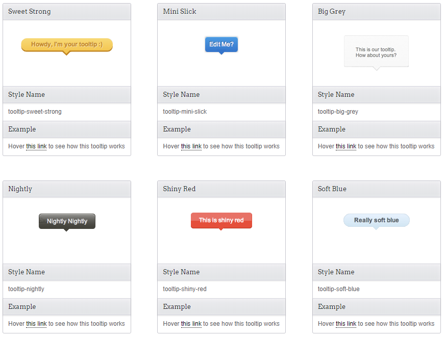The height and width of the screenshot is (337, 445).
Task: Click the 'Really soft blue' tooltip
Action: pos(377,220)
